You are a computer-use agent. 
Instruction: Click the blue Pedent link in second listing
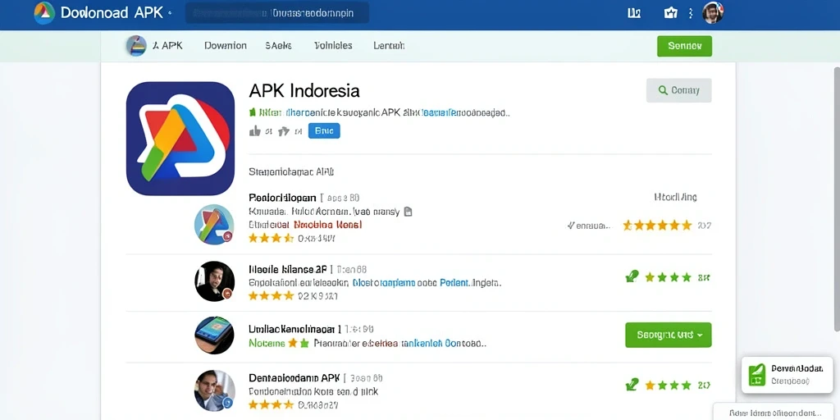coord(454,282)
